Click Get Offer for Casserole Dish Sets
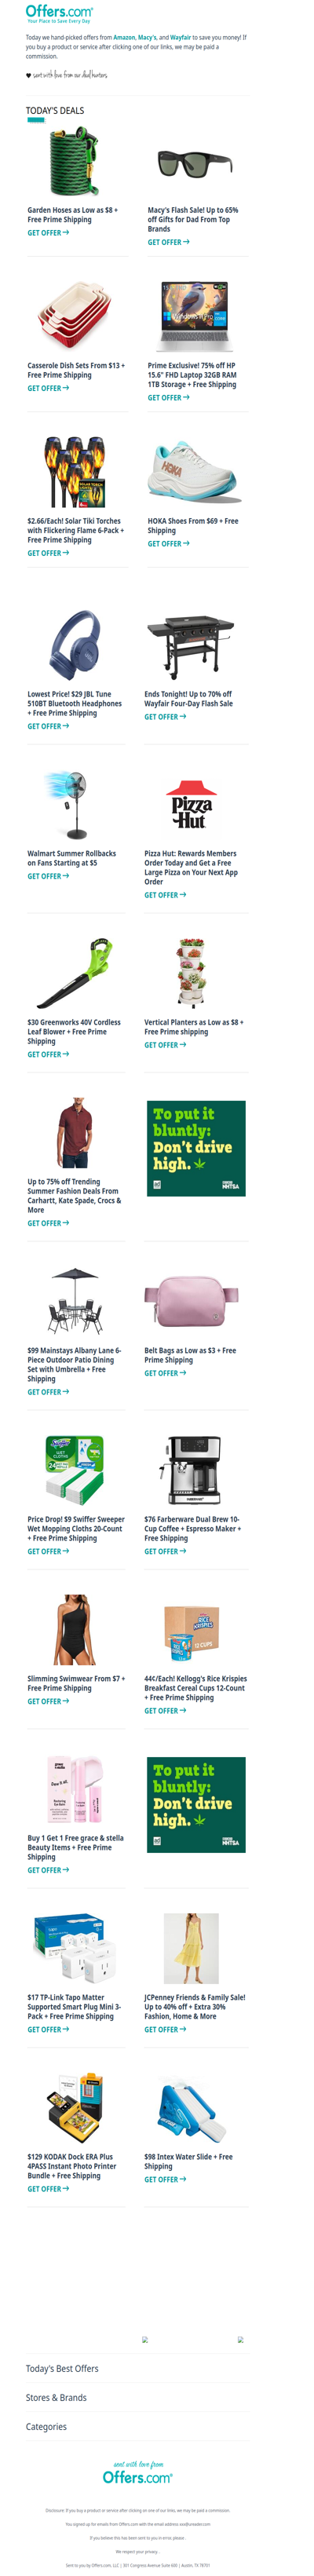This screenshot has height=2576, width=314. pyautogui.click(x=48, y=388)
